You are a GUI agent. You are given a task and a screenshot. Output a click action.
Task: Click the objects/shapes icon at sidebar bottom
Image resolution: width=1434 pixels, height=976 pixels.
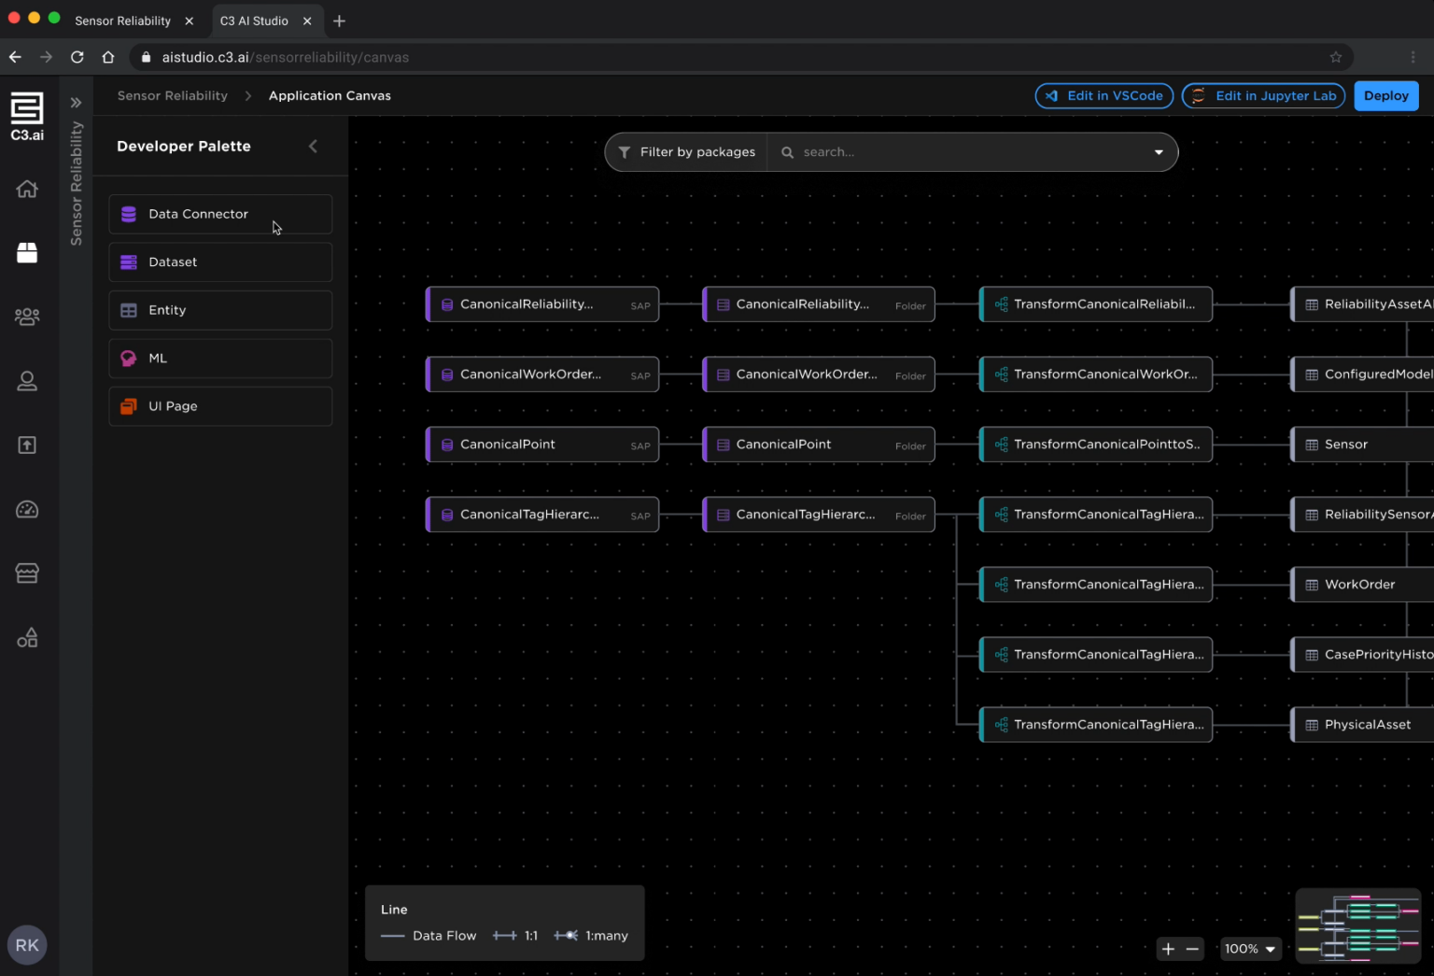[27, 637]
